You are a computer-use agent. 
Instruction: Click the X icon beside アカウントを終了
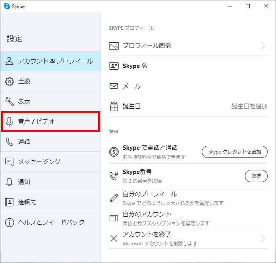[114, 238]
